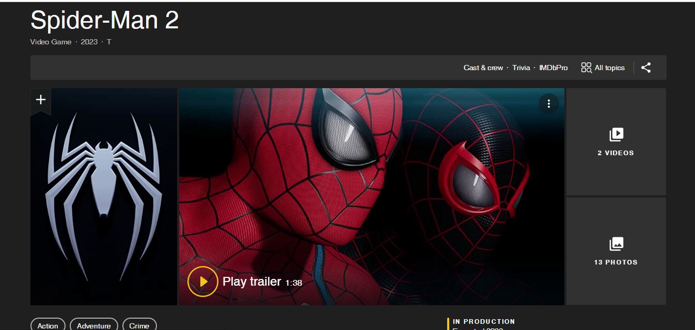
Task: Open the 13 Photos gallery tile
Action: (x=616, y=251)
